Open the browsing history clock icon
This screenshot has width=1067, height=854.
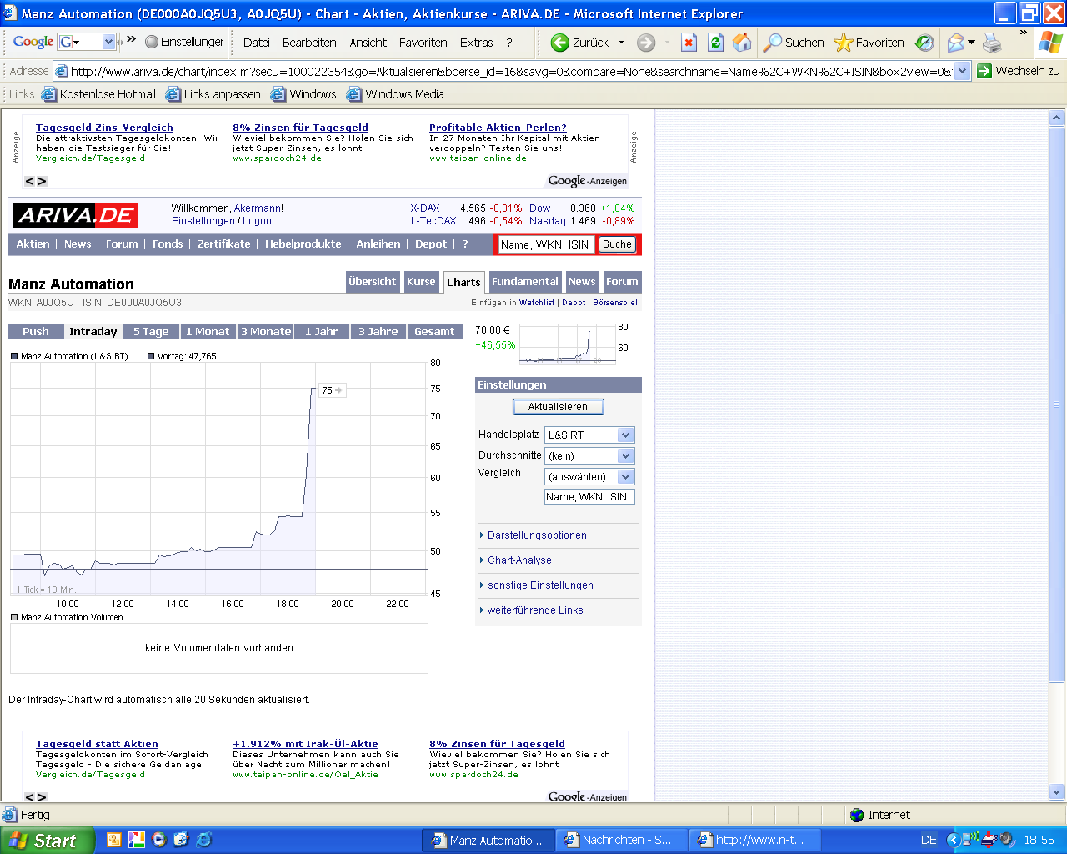[x=924, y=43]
